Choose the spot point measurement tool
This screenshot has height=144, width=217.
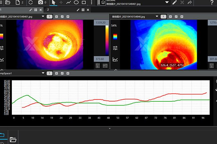click(61, 3)
